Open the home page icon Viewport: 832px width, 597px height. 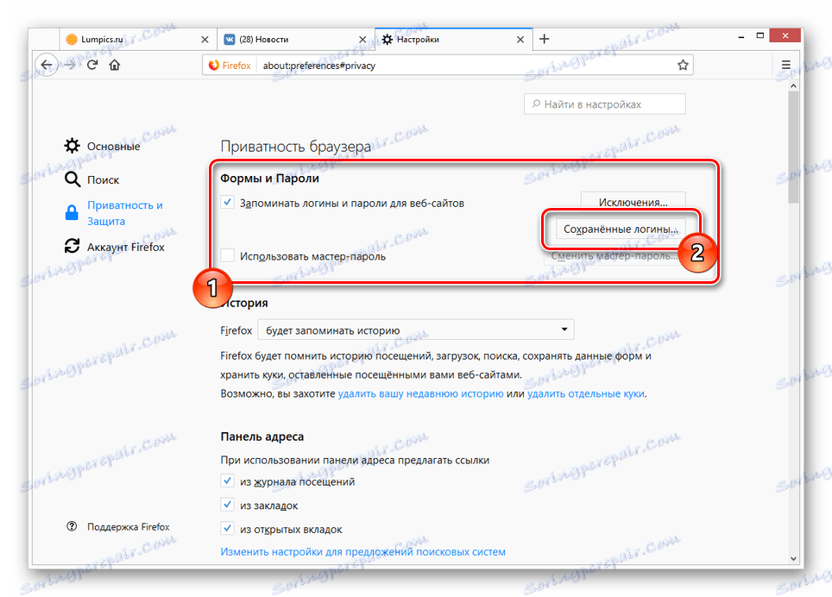tap(115, 65)
